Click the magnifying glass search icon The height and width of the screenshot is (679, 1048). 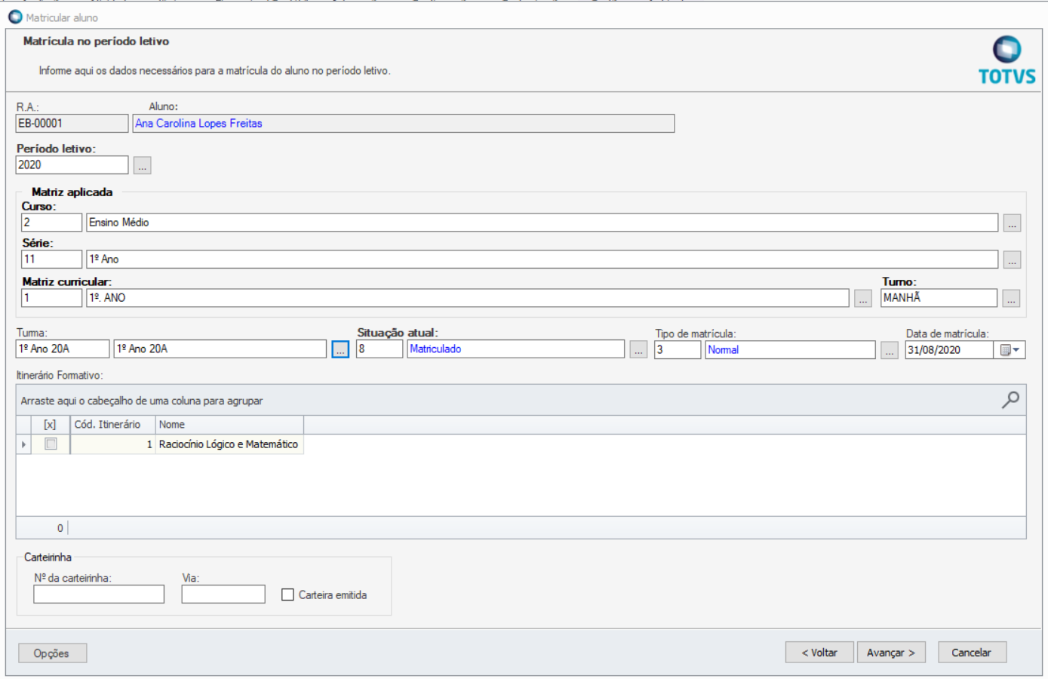(x=1010, y=400)
